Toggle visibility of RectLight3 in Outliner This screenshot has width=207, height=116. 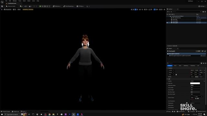point(167,23)
